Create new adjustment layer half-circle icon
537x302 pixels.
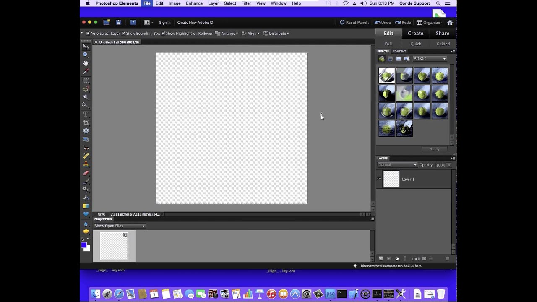[x=397, y=259]
